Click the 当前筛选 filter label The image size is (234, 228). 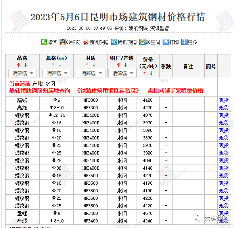pyautogui.click(x=19, y=83)
